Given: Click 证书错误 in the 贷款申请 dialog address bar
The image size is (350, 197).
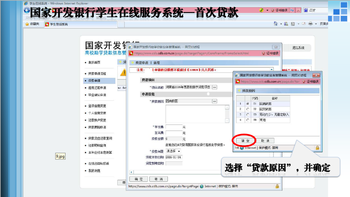Looking at the screenshot, I should [x=270, y=53].
